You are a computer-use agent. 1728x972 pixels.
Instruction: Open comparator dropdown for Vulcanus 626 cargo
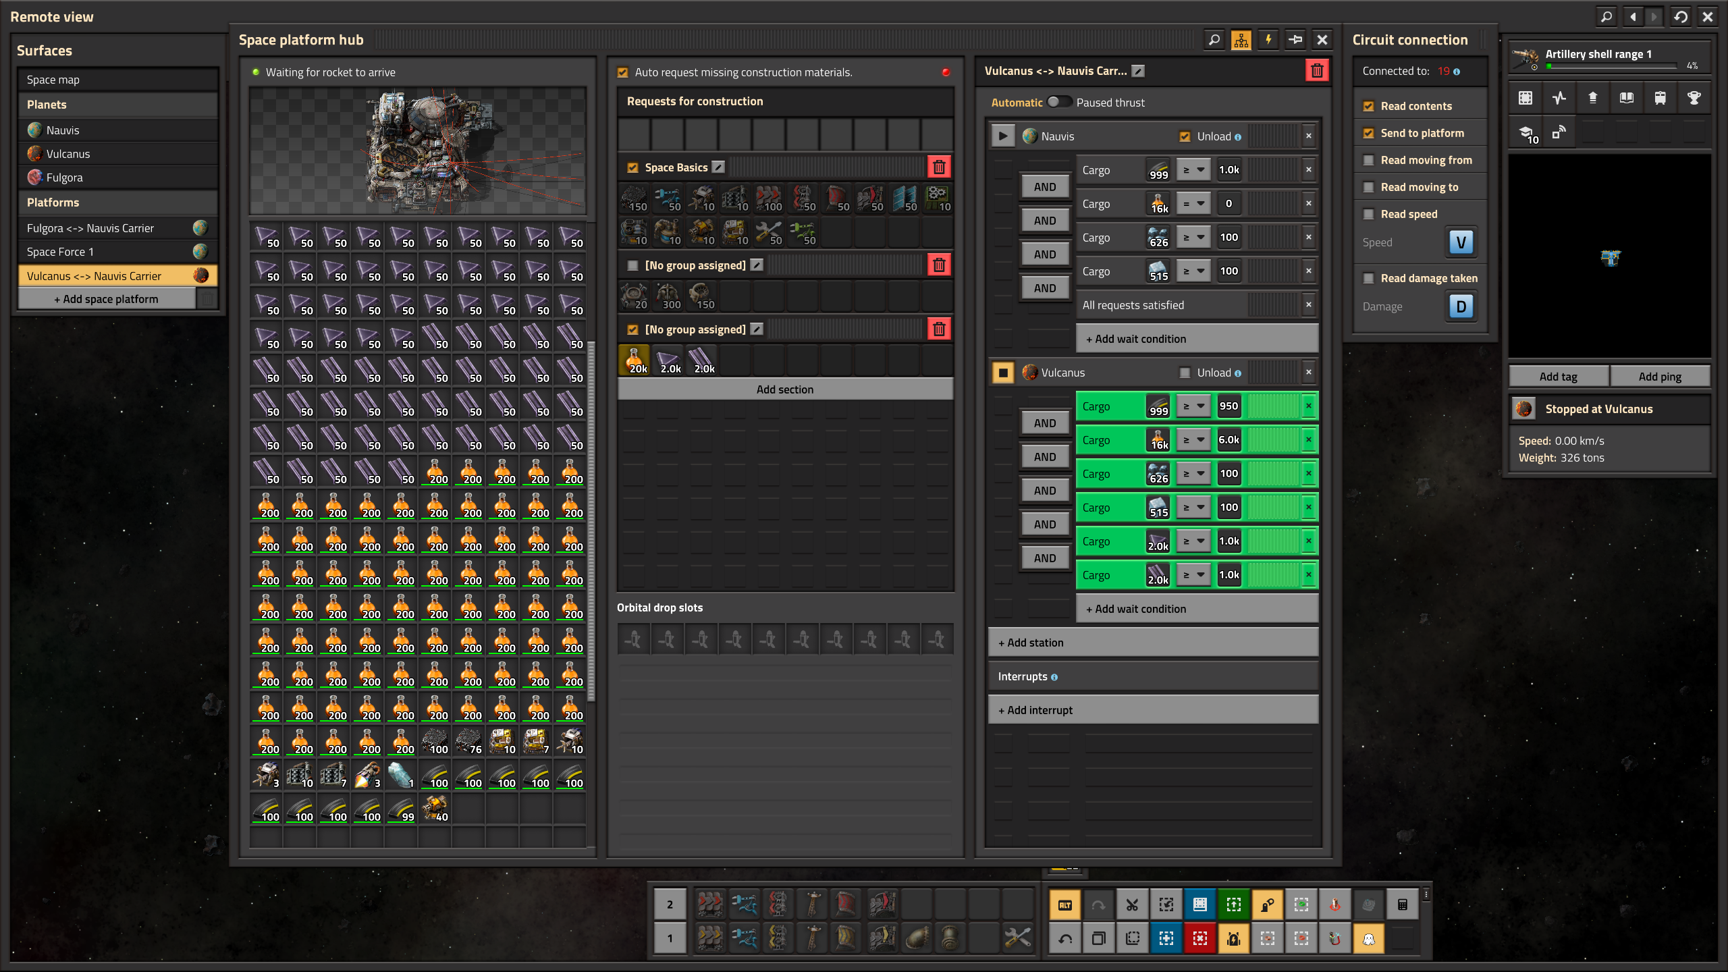click(x=1193, y=473)
